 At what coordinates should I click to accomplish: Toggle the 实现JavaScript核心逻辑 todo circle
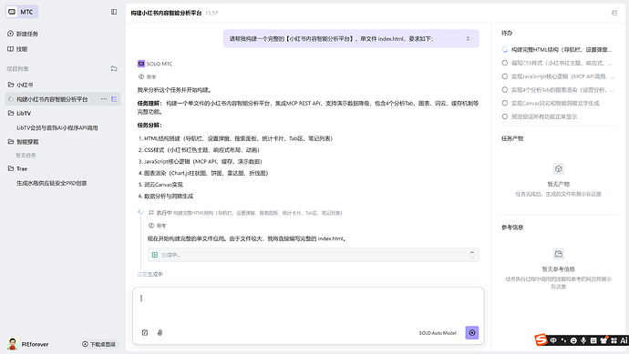505,76
